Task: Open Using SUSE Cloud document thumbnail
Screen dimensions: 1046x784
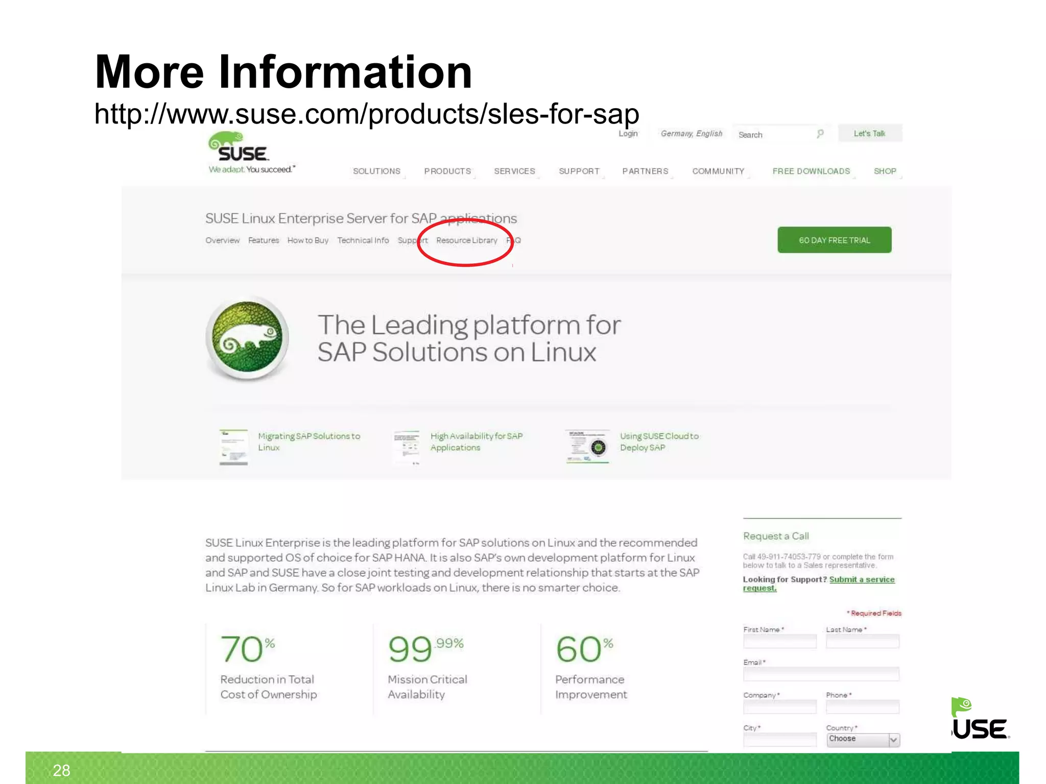Action: (x=587, y=446)
